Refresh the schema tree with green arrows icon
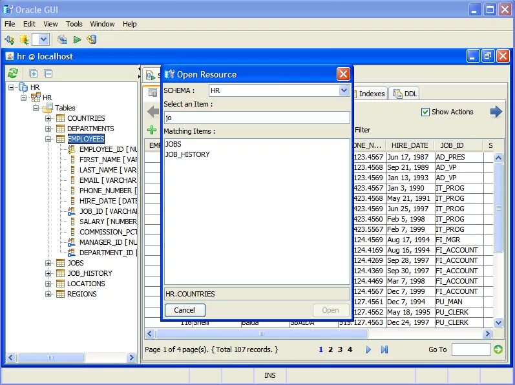515x385 pixels. 13,73
